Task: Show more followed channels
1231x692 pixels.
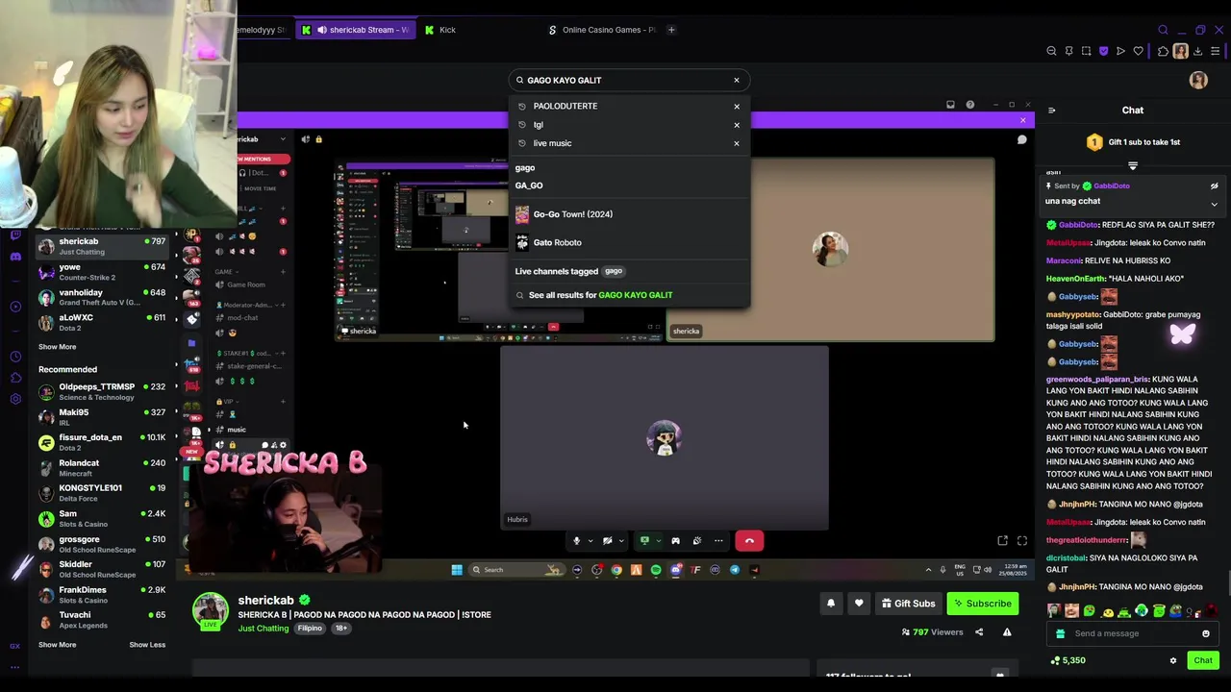Action: [57, 347]
